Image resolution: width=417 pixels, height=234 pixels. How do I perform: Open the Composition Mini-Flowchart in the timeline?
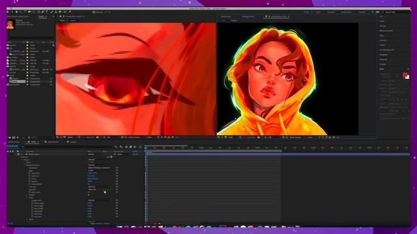pos(116,147)
